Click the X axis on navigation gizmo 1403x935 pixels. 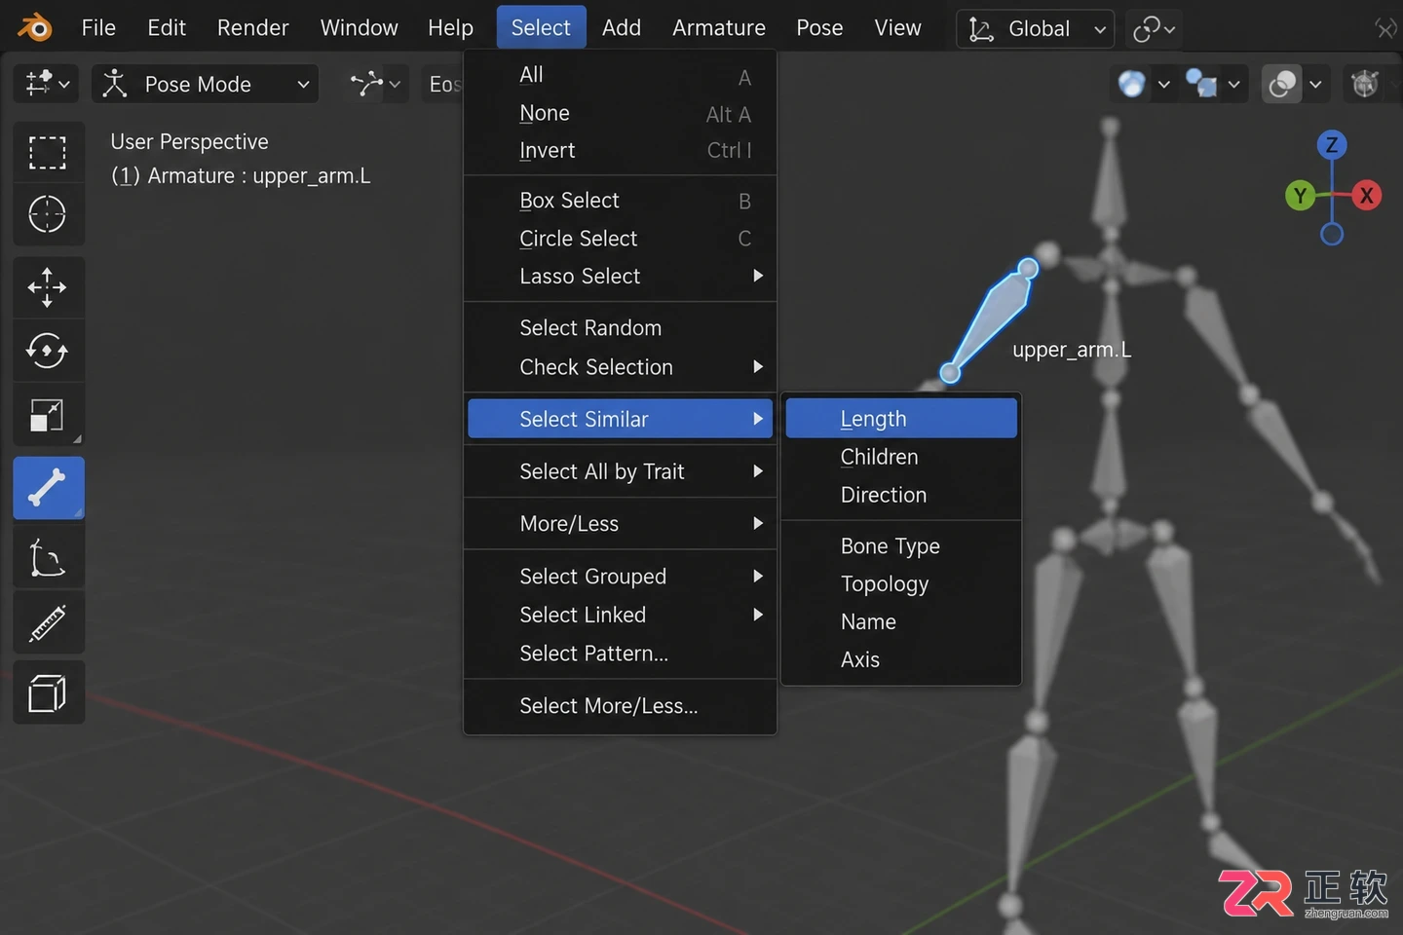coord(1367,196)
